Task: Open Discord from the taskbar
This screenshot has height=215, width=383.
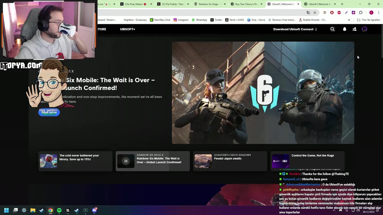Action: click(x=95, y=210)
